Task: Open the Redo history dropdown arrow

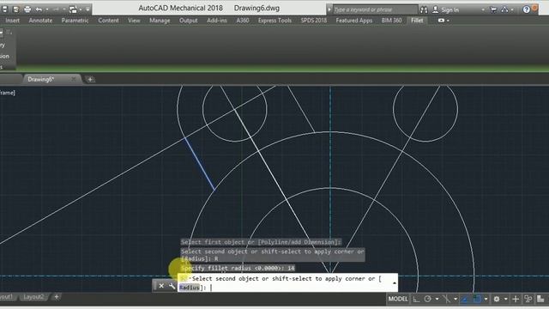Action: coord(64,9)
